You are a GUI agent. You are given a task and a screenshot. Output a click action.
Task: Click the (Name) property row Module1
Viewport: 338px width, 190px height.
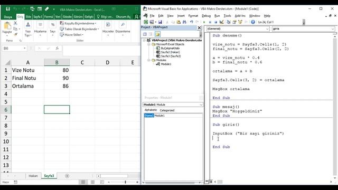coord(173,116)
